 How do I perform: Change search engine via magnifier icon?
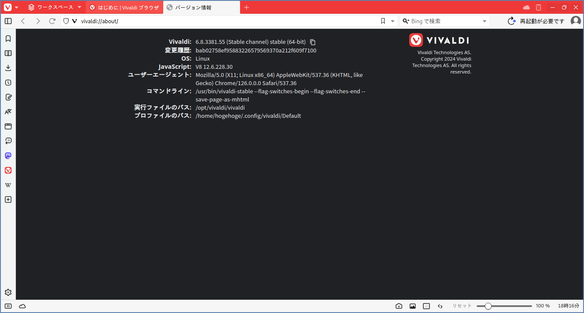click(406, 21)
